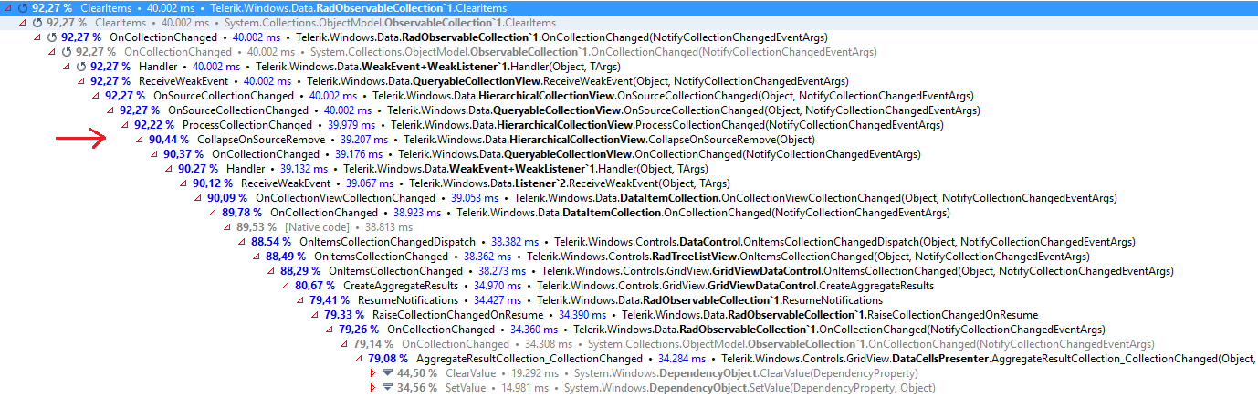The width and height of the screenshot is (1258, 398).
Task: Click the 38.382 ms time value
Action: pos(516,242)
